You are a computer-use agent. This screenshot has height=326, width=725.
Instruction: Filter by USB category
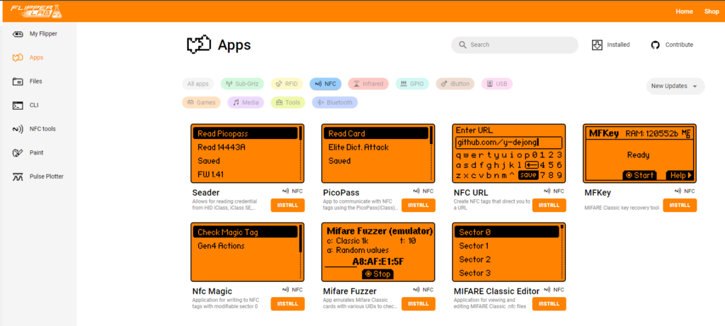tap(497, 84)
